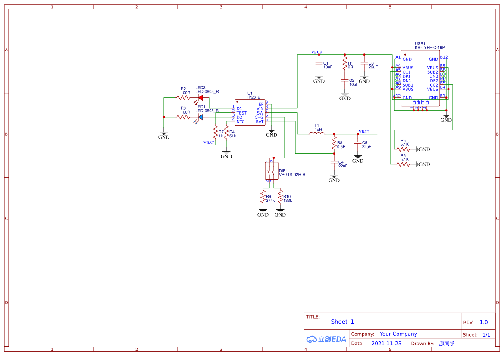Click the VBAT net label near L1
This screenshot has width=504, height=356.
tap(364, 132)
